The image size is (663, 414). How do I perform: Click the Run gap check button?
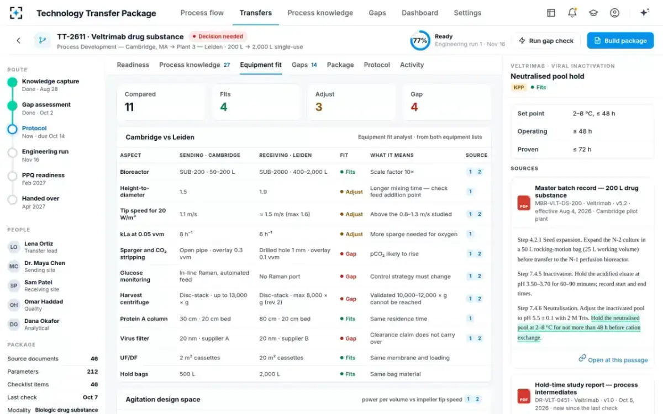(546, 40)
